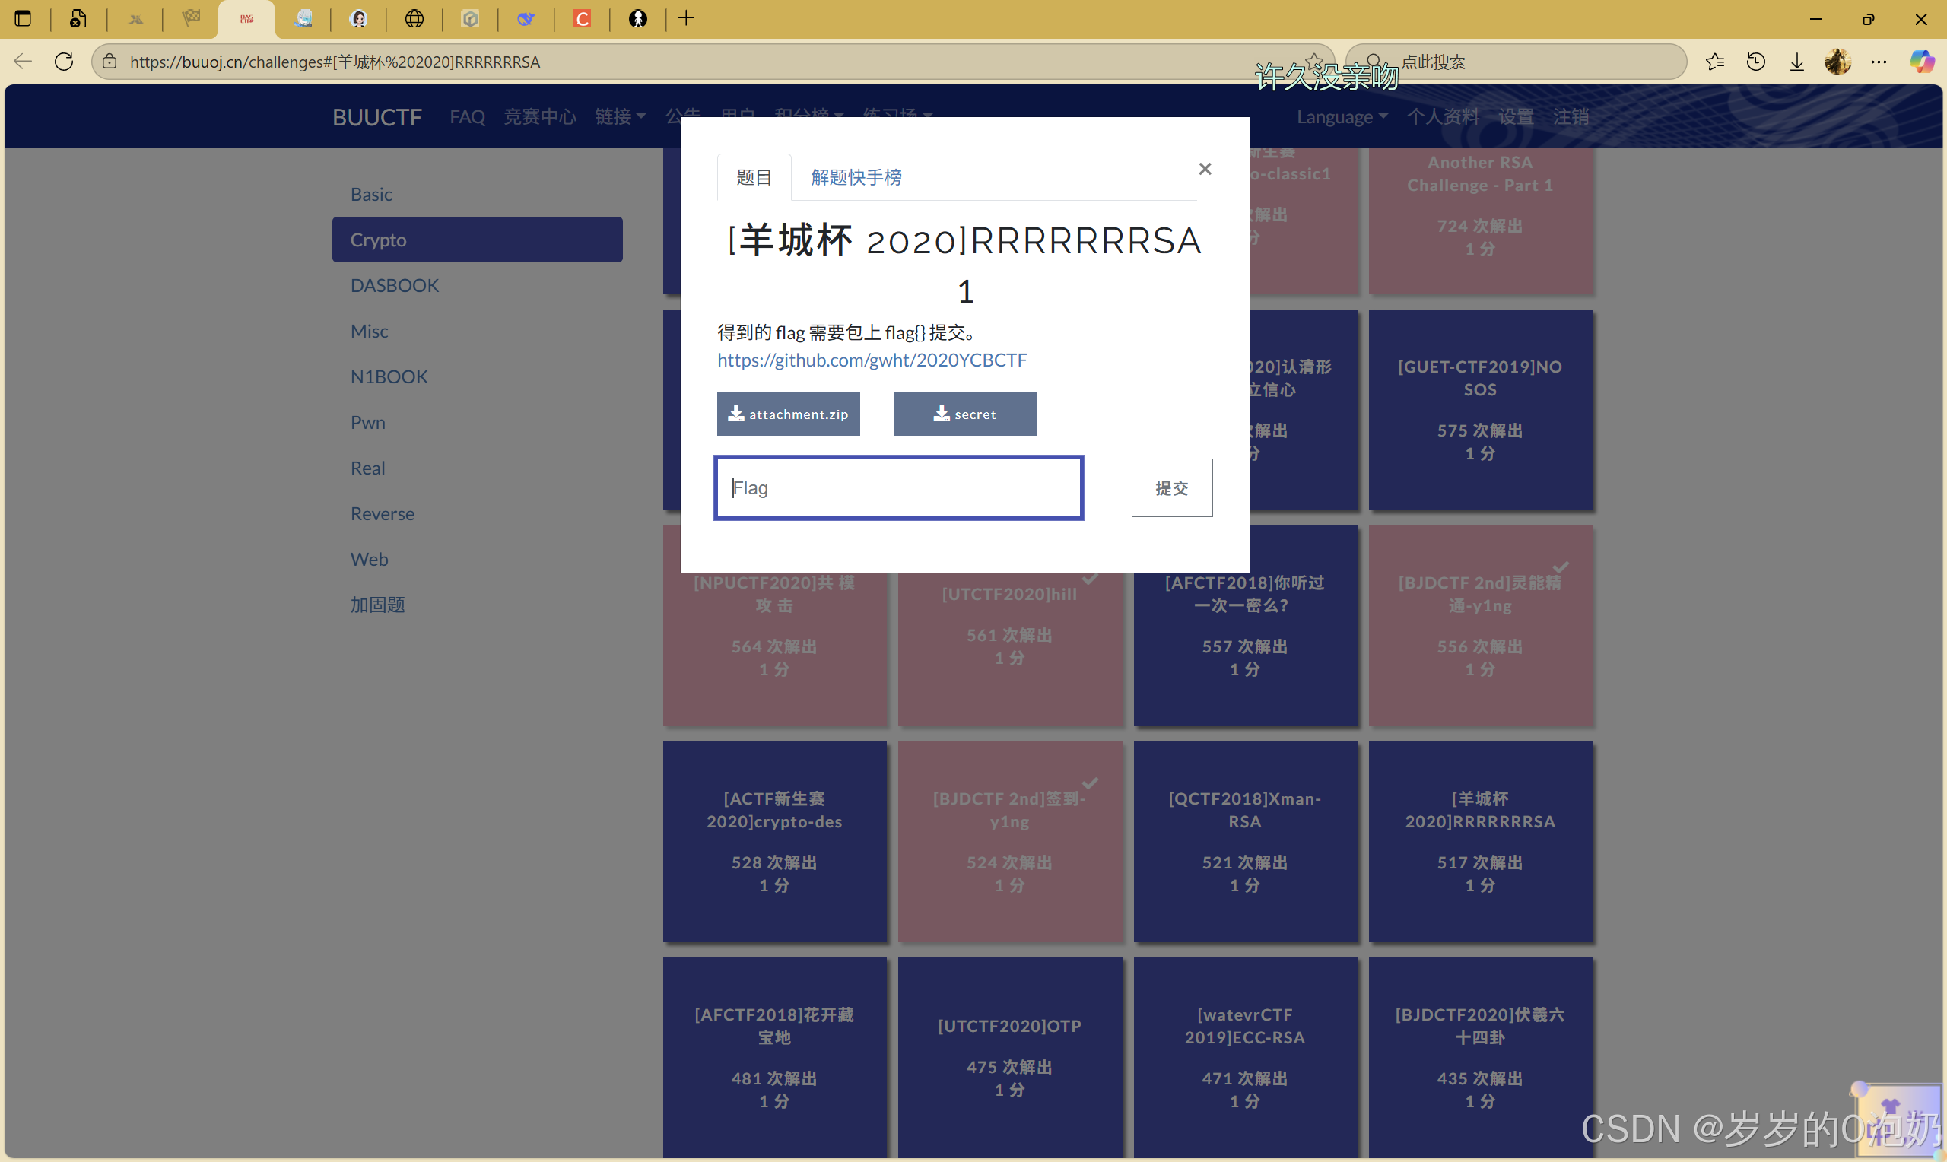Click inside the Flag input field
Viewport: 1947px width, 1162px height.
(x=897, y=487)
